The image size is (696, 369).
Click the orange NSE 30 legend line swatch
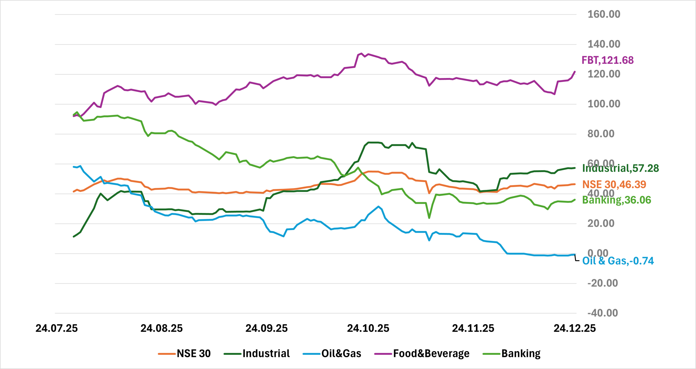[167, 354]
